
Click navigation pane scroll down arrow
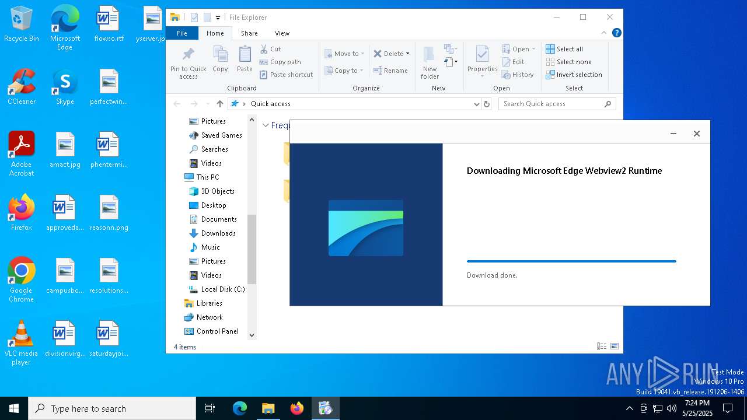(x=252, y=335)
